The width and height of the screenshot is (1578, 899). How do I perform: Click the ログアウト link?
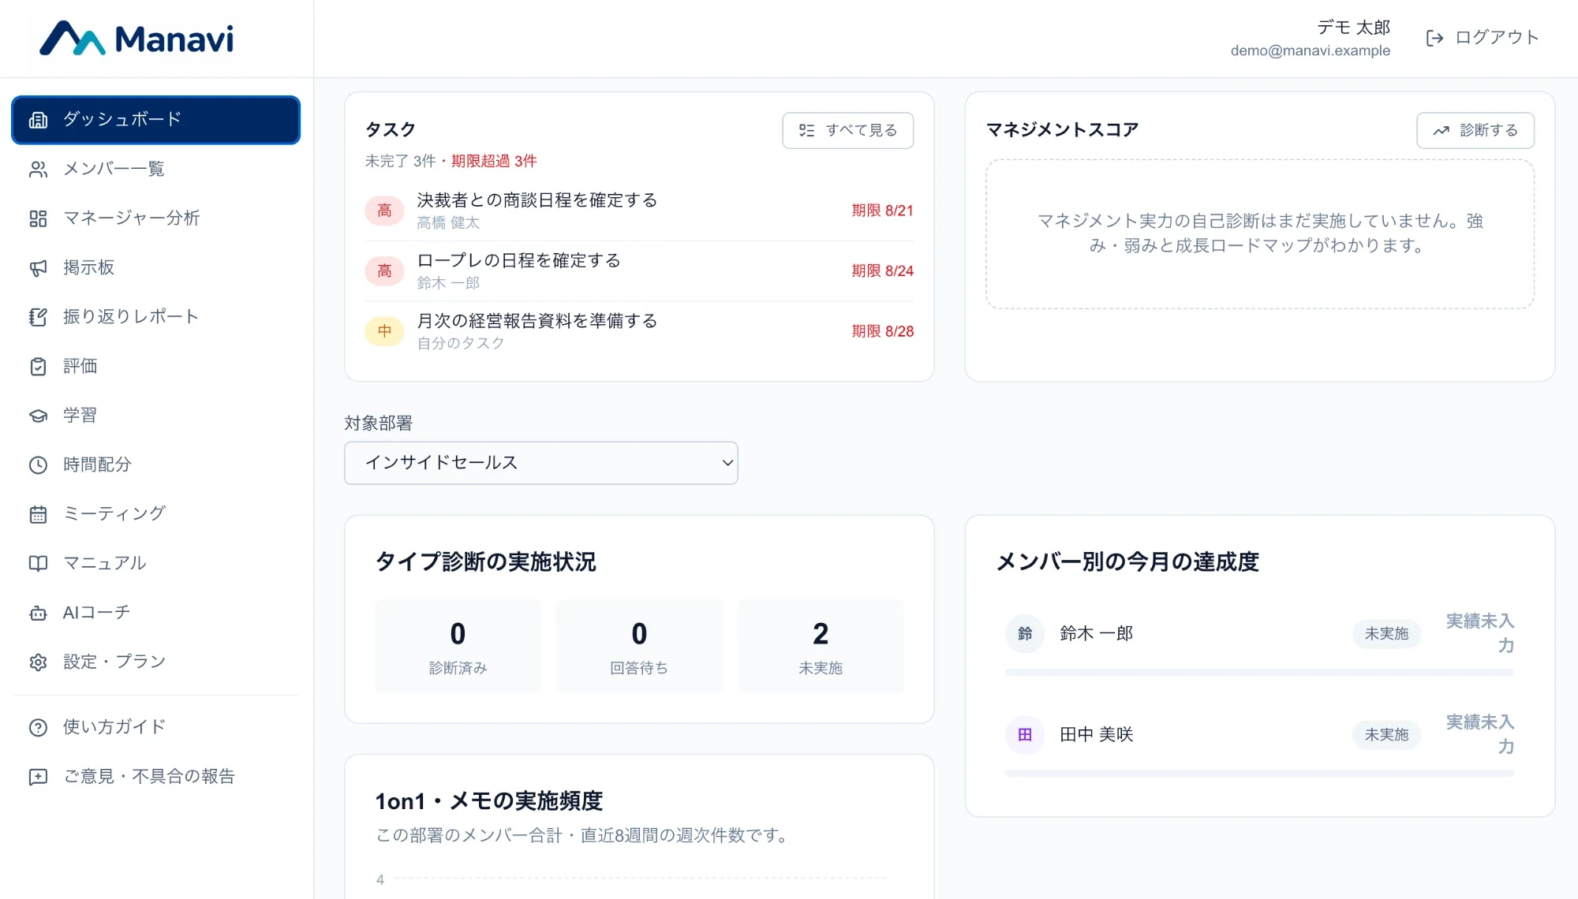[x=1483, y=38]
